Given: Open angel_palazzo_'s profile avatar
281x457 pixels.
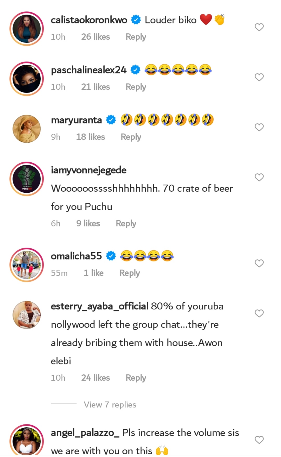Looking at the screenshot, I should point(27,441).
